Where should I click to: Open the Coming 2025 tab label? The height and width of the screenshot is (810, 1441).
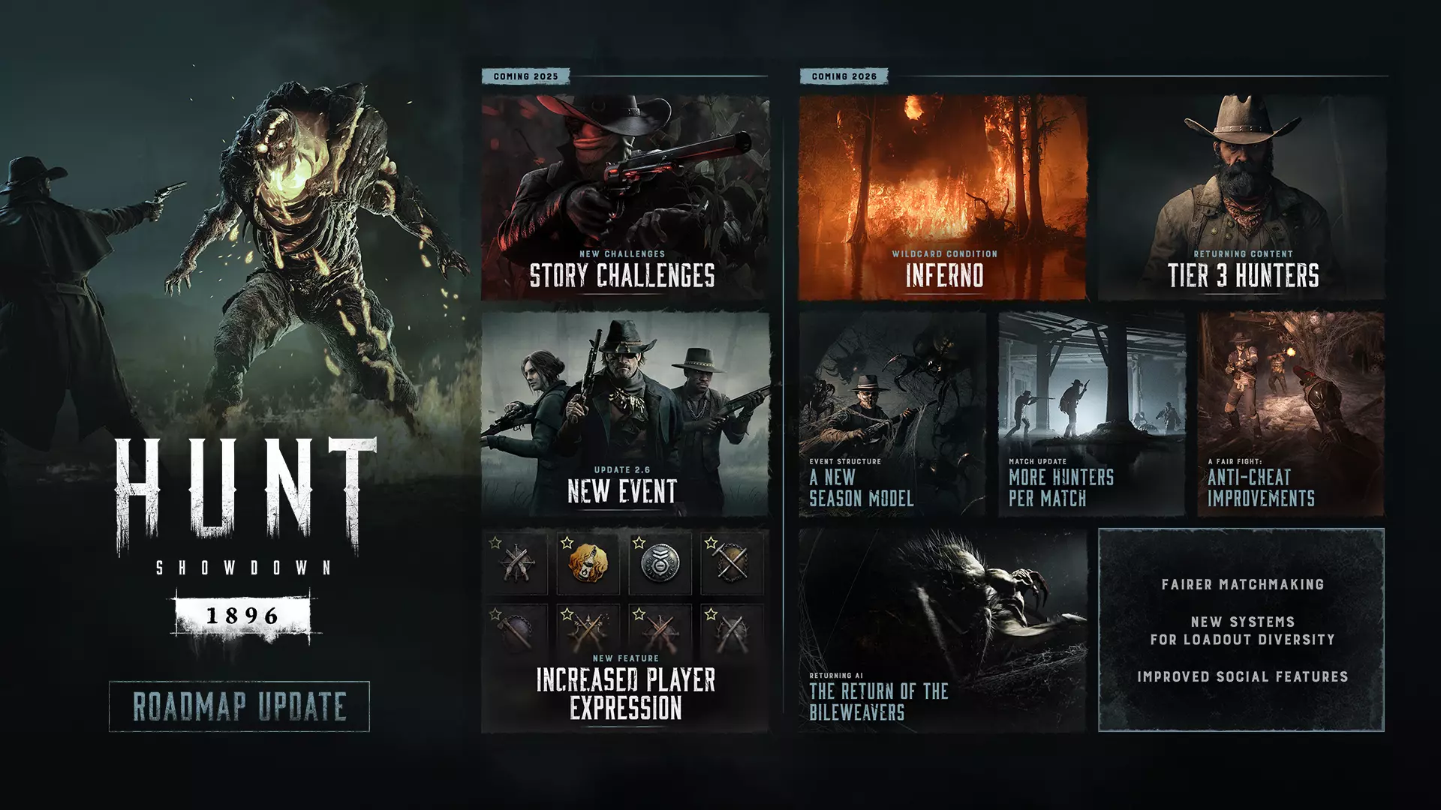coord(525,76)
